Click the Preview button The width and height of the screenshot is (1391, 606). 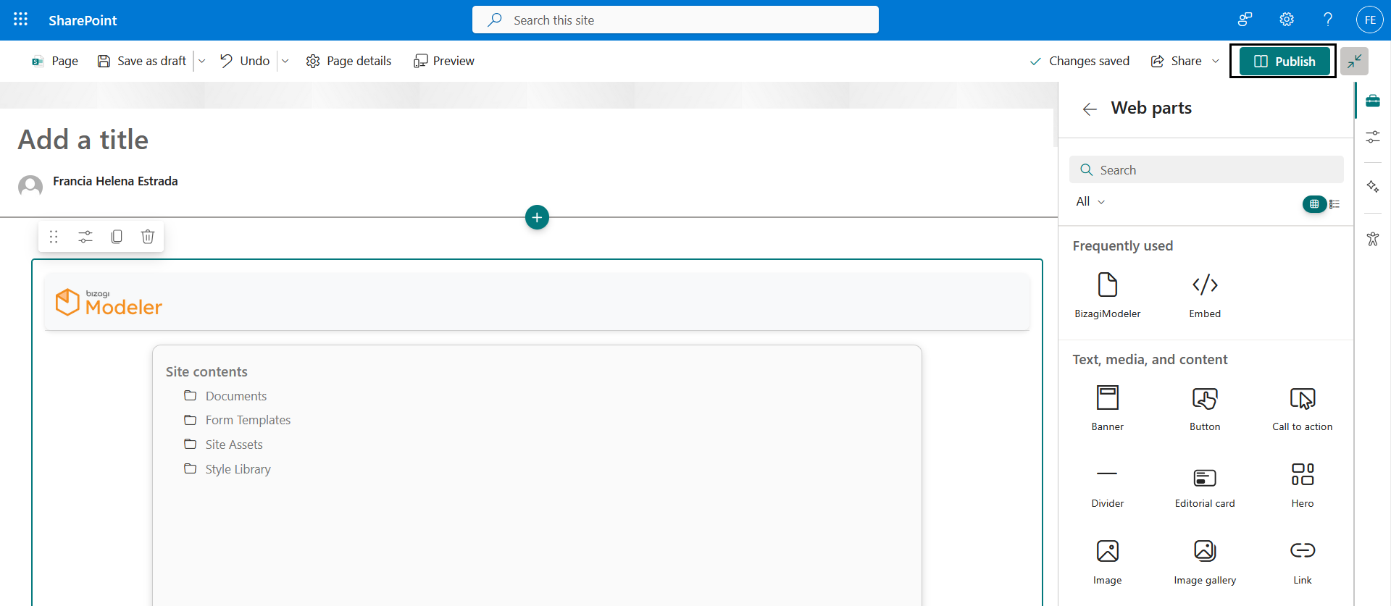(444, 61)
